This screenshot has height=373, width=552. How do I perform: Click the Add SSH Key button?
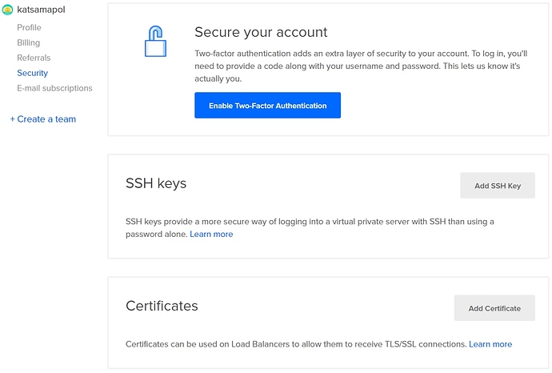pos(497,186)
